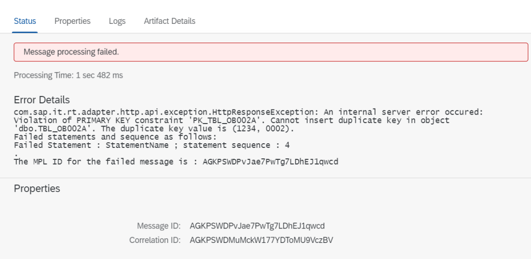Open the Properties tab
This screenshot has height=259, width=531.
[73, 21]
